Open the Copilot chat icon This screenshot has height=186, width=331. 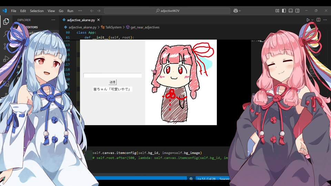(235, 11)
